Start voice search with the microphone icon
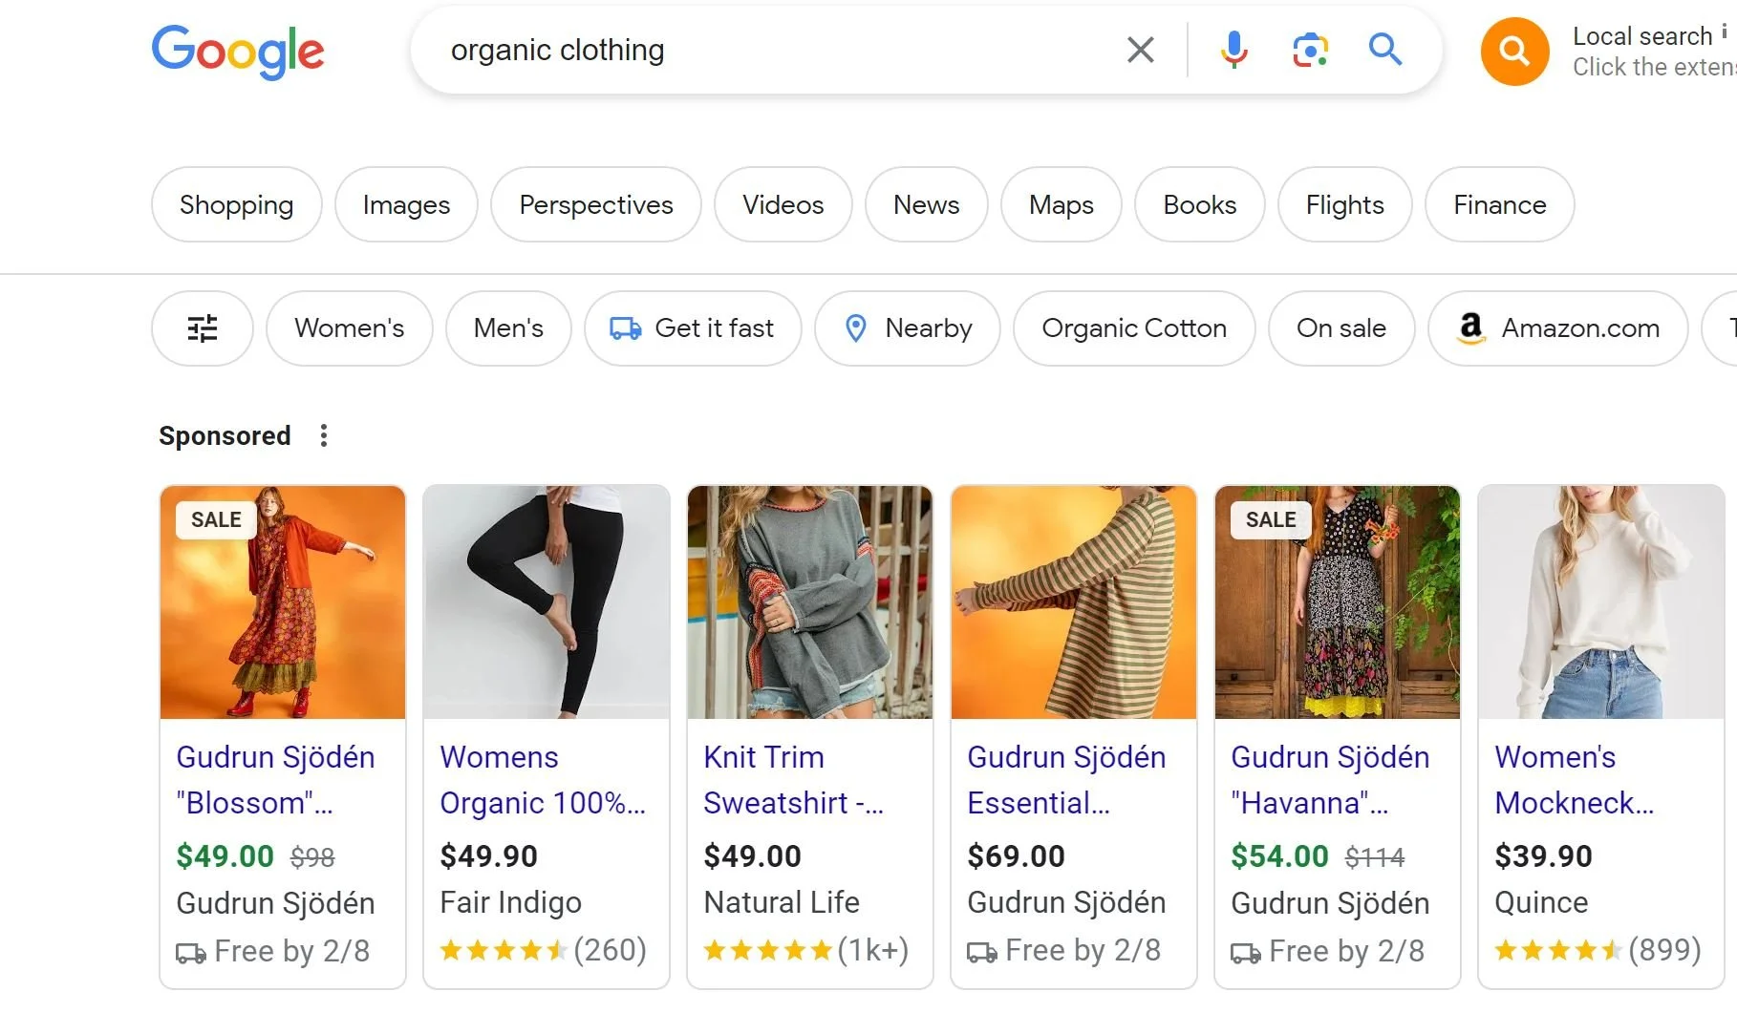 [x=1233, y=50]
